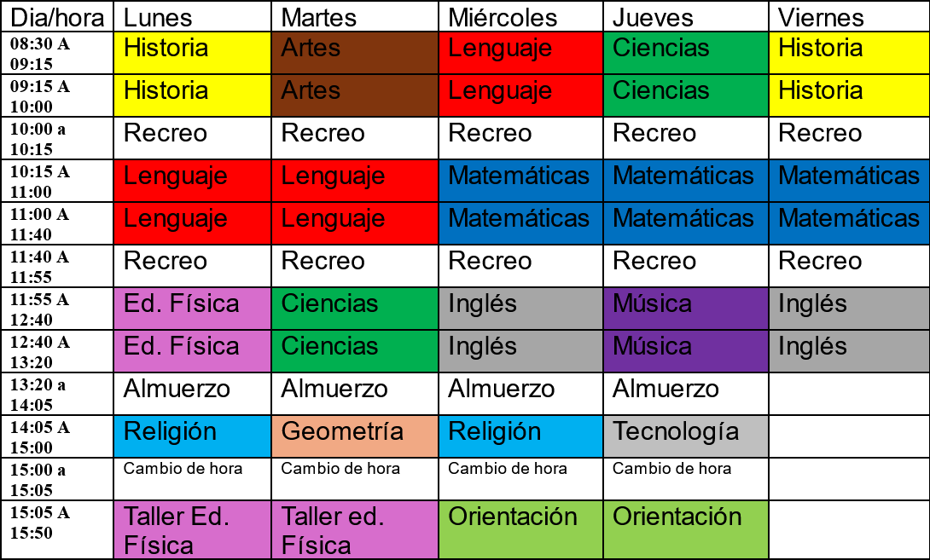Click Wednesday's Religión cell
This screenshot has height=560, width=930.
pos(520,436)
